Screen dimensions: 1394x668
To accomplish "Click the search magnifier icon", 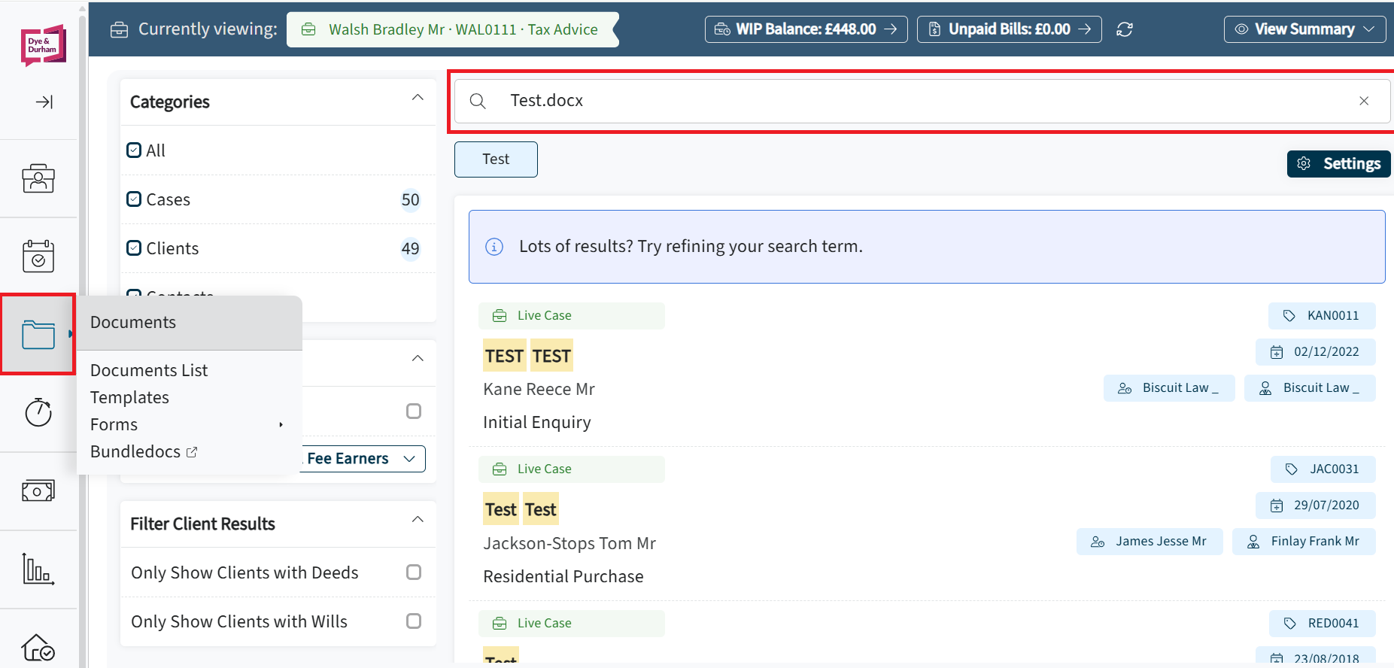I will click(x=478, y=101).
